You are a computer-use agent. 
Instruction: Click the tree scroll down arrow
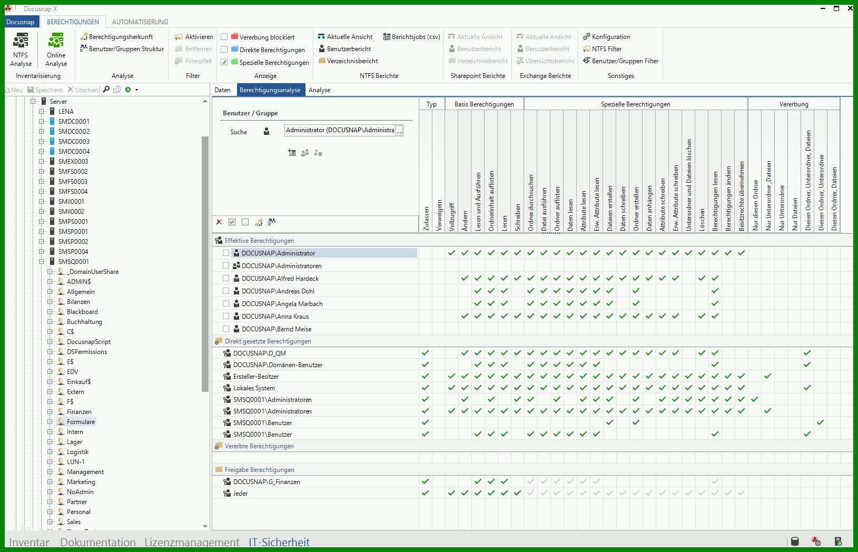[x=205, y=526]
